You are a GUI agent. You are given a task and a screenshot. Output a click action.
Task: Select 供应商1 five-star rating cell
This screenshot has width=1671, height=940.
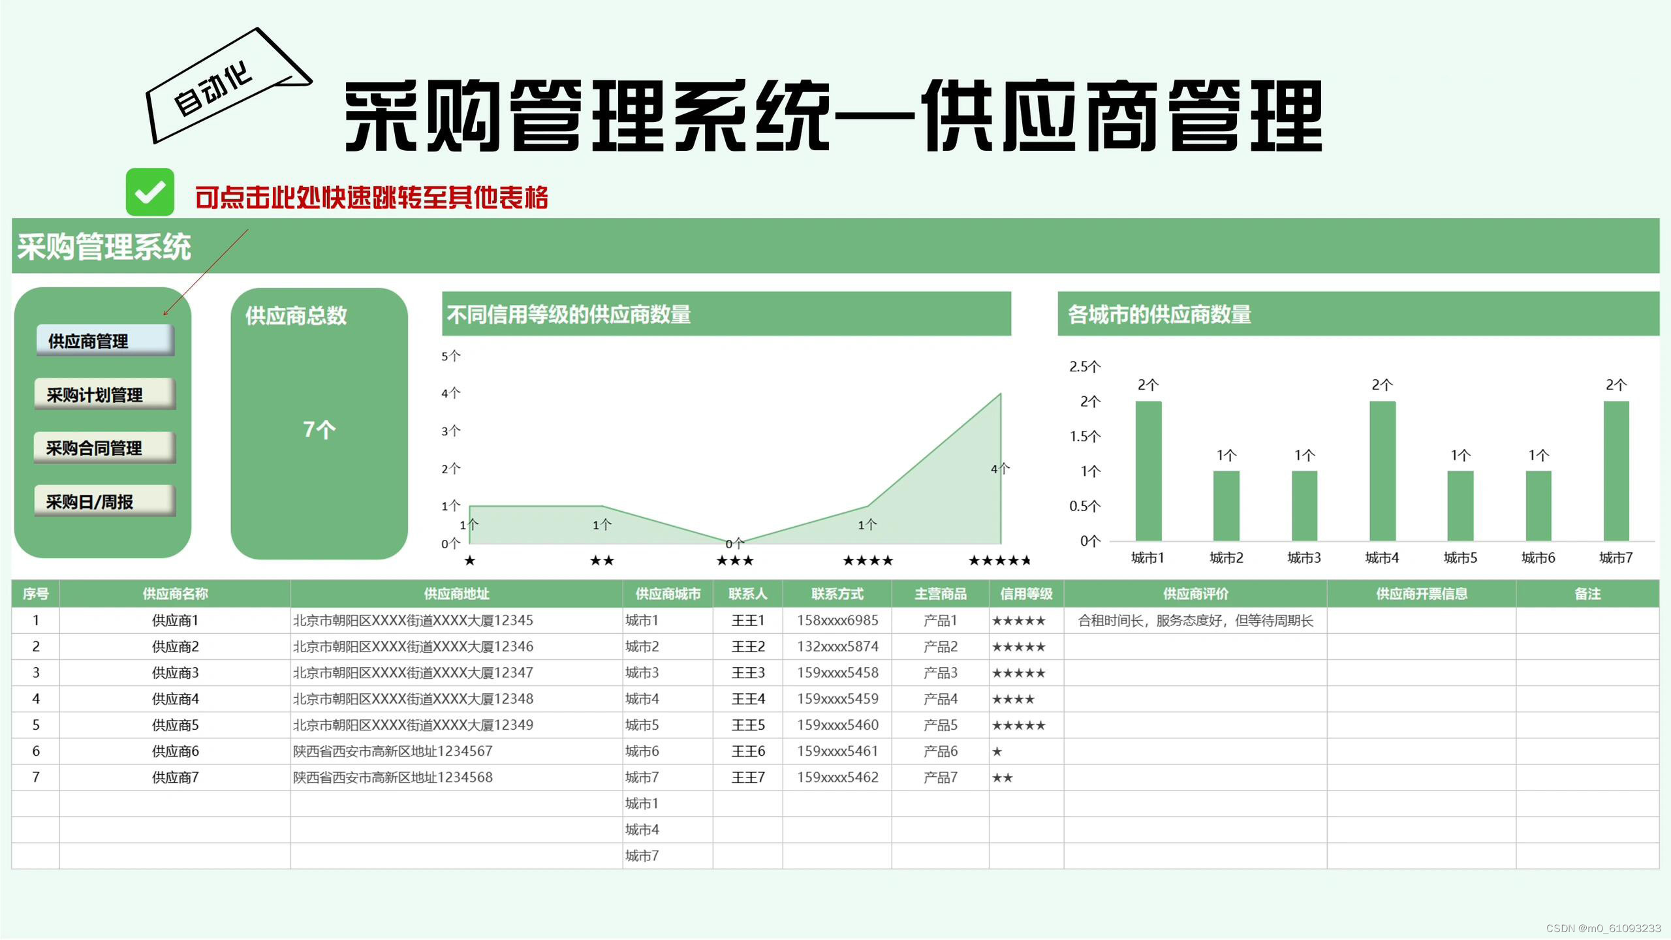(x=1019, y=621)
